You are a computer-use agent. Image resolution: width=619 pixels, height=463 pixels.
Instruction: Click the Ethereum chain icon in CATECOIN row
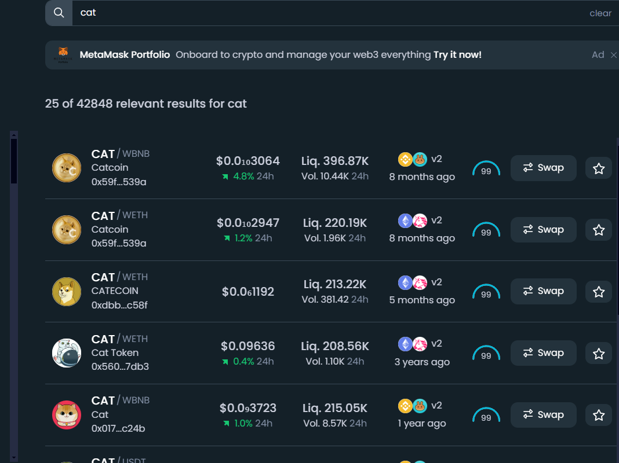pos(405,282)
